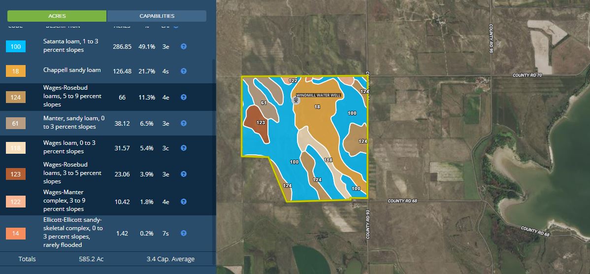The width and height of the screenshot is (590, 274).
Task: Click the rust-brown code 123 swatch
Action: click(16, 174)
